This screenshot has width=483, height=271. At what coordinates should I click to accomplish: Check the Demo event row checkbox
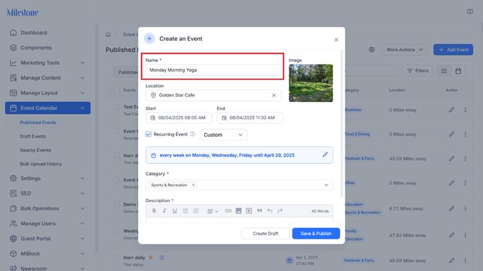tap(117, 204)
